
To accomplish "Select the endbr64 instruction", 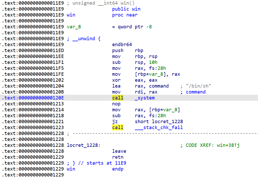I will (122, 45).
